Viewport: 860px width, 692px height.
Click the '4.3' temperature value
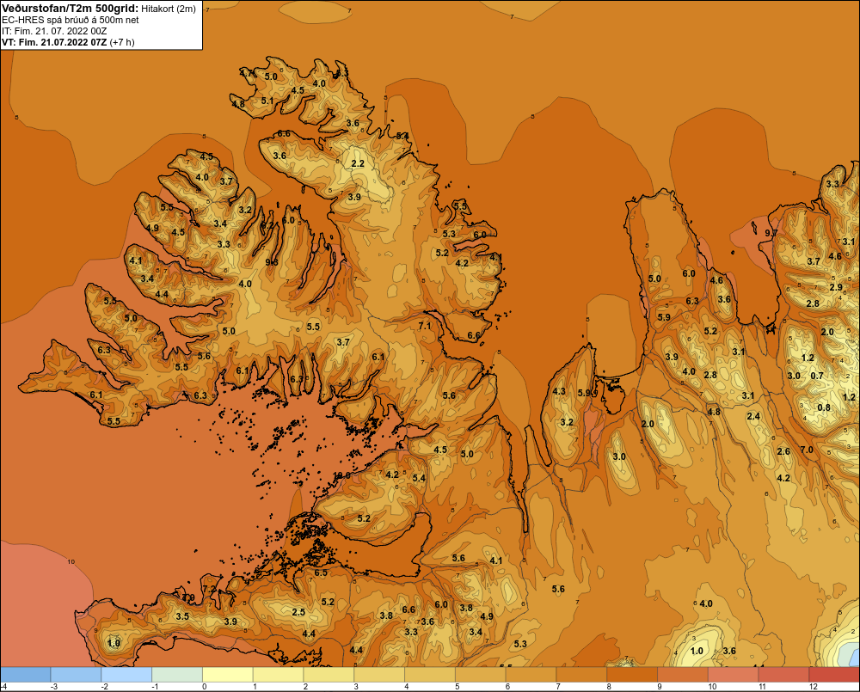559,391
